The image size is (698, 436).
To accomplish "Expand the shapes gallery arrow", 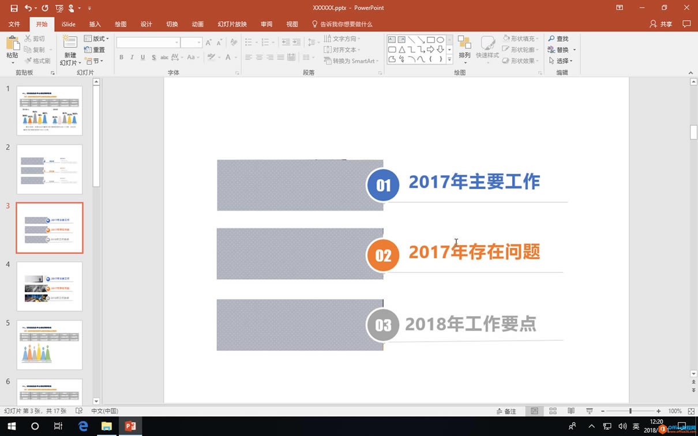I will coord(449,58).
